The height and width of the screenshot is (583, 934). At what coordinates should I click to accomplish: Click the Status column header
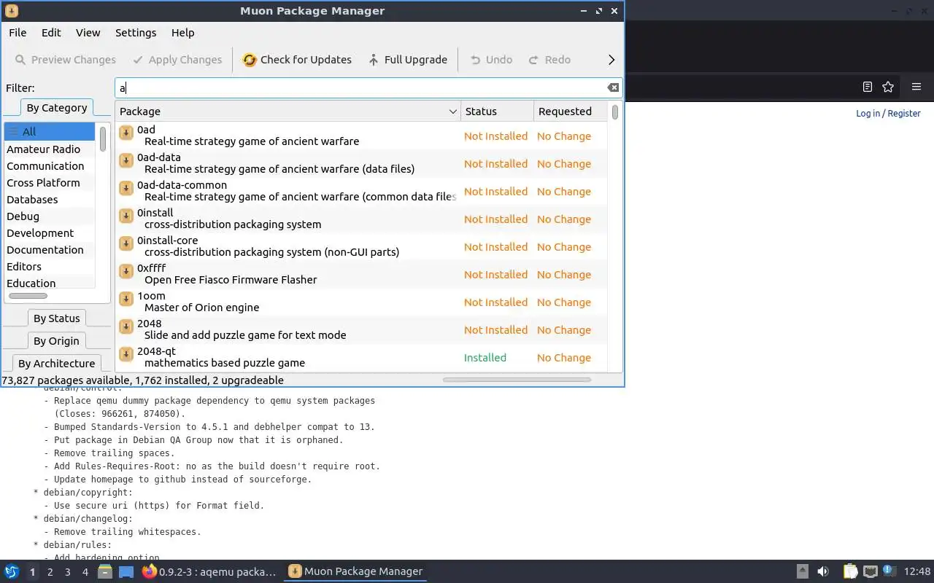coord(497,111)
